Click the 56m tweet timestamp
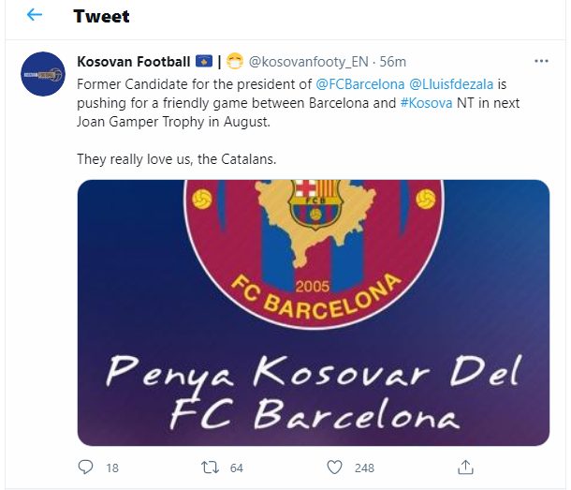 tap(392, 62)
